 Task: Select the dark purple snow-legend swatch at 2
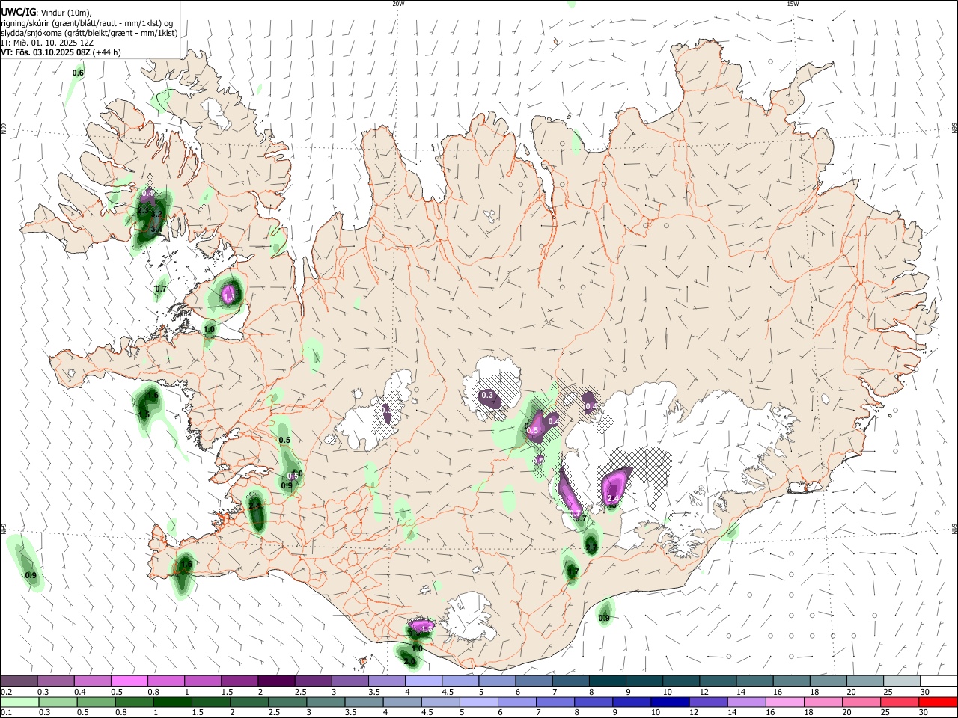[x=276, y=681]
